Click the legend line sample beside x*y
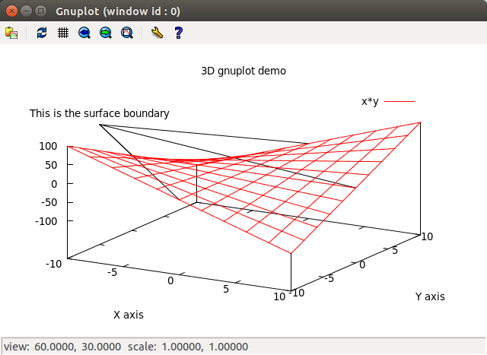The width and height of the screenshot is (487, 355). (x=399, y=101)
